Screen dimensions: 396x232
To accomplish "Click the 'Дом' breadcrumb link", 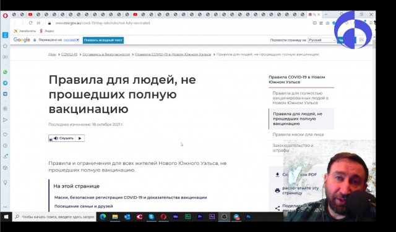I will point(52,54).
